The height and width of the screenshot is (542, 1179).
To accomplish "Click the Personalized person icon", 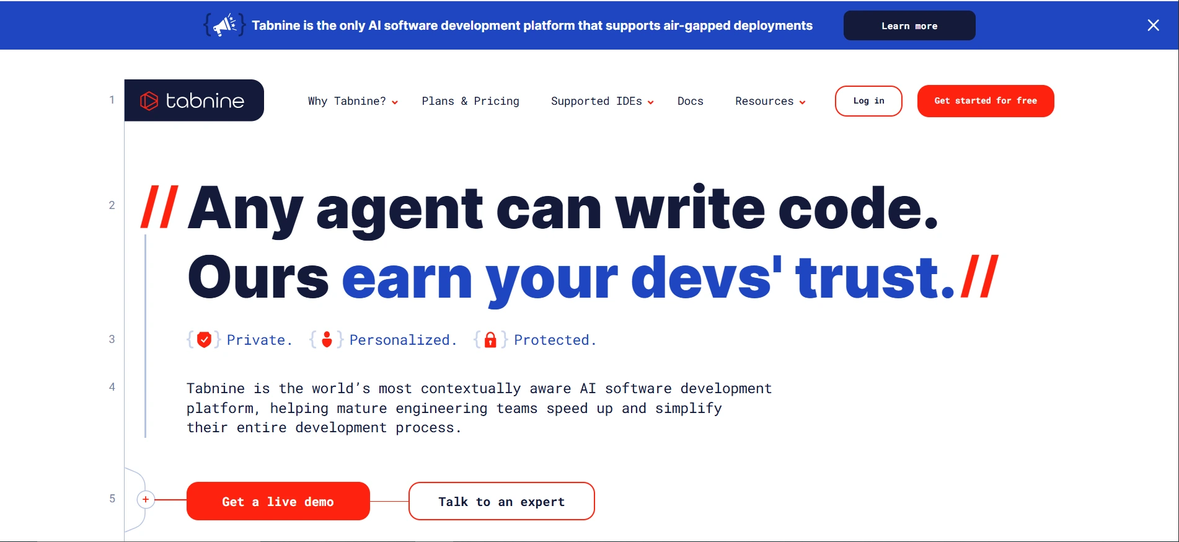I will [x=327, y=340].
